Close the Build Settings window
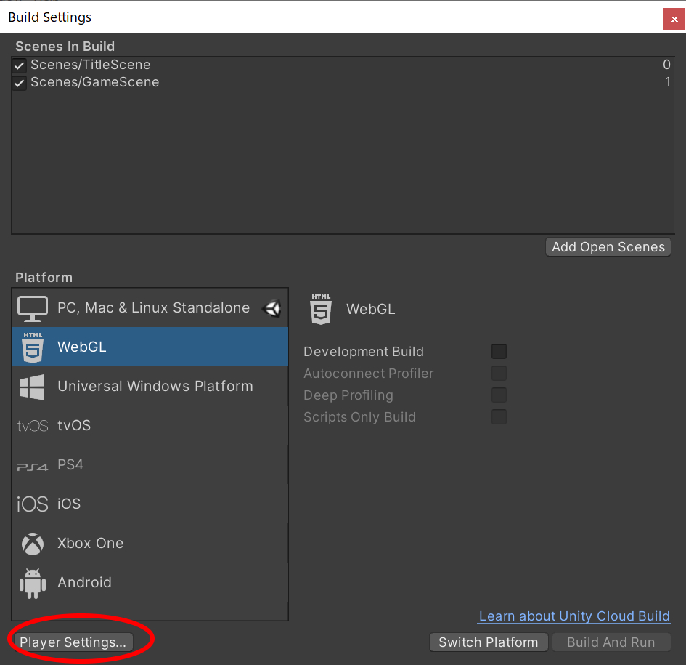 (674, 20)
